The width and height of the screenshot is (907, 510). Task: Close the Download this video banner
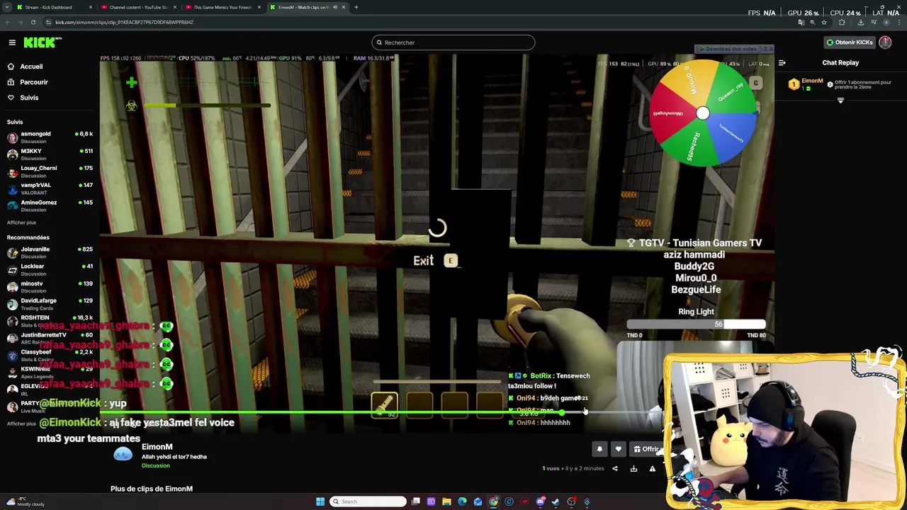(770, 49)
